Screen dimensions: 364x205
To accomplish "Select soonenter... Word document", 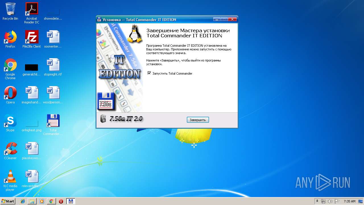I will tap(53, 39).
